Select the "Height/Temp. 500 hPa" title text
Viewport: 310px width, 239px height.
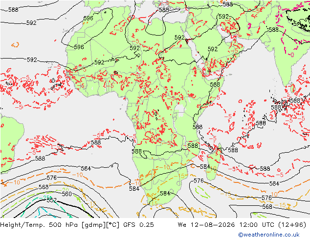pyautogui.click(x=40, y=225)
